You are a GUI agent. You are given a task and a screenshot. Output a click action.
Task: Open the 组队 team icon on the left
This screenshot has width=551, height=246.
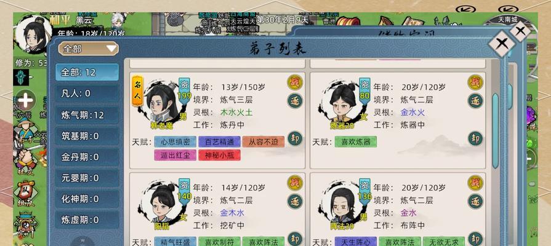point(25,194)
